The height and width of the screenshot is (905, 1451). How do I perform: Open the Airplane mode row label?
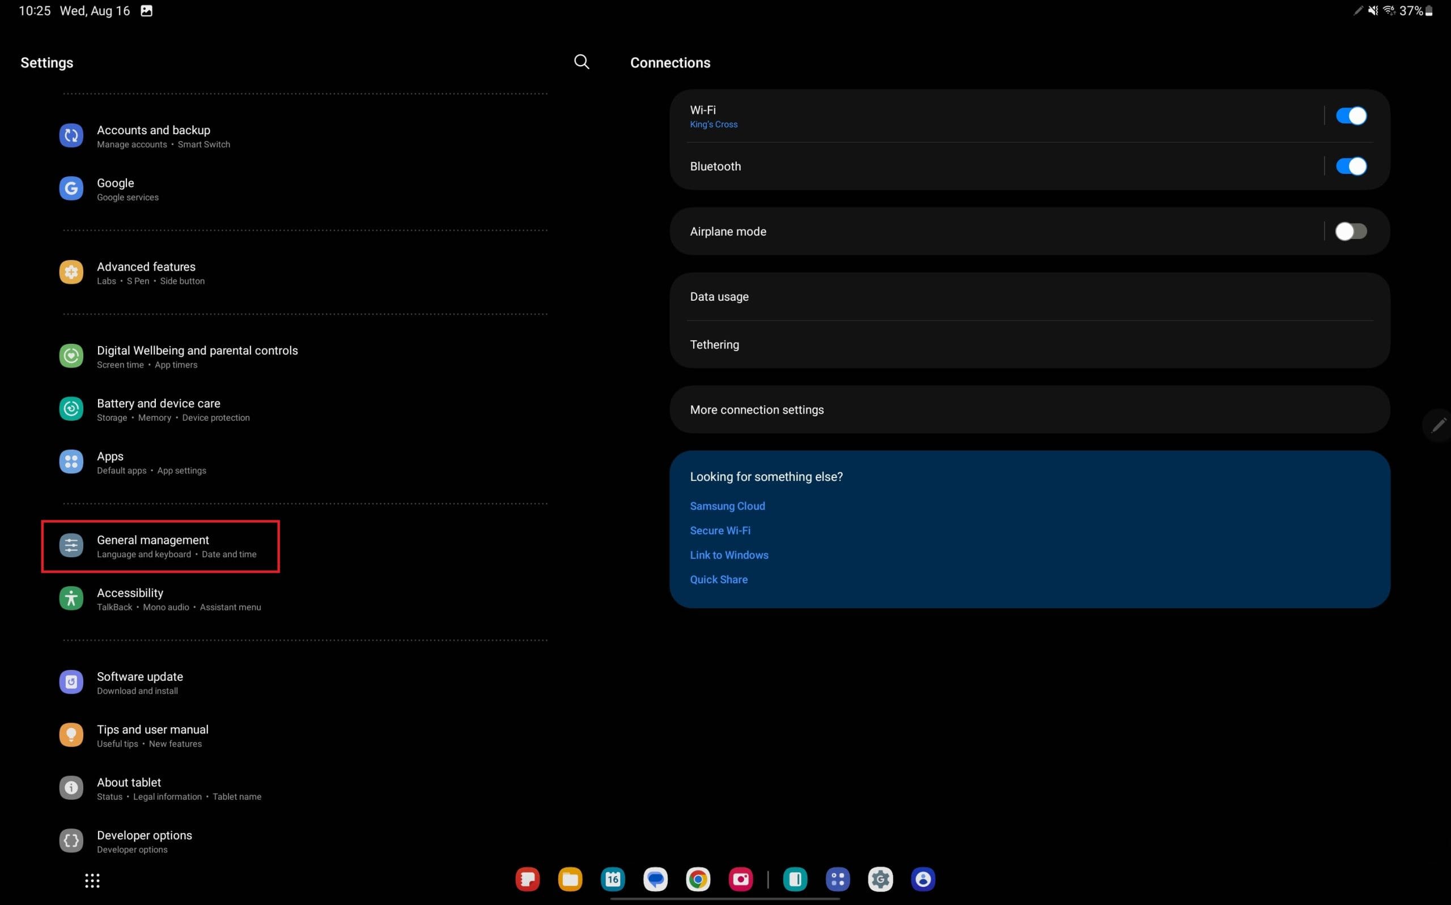coord(728,231)
